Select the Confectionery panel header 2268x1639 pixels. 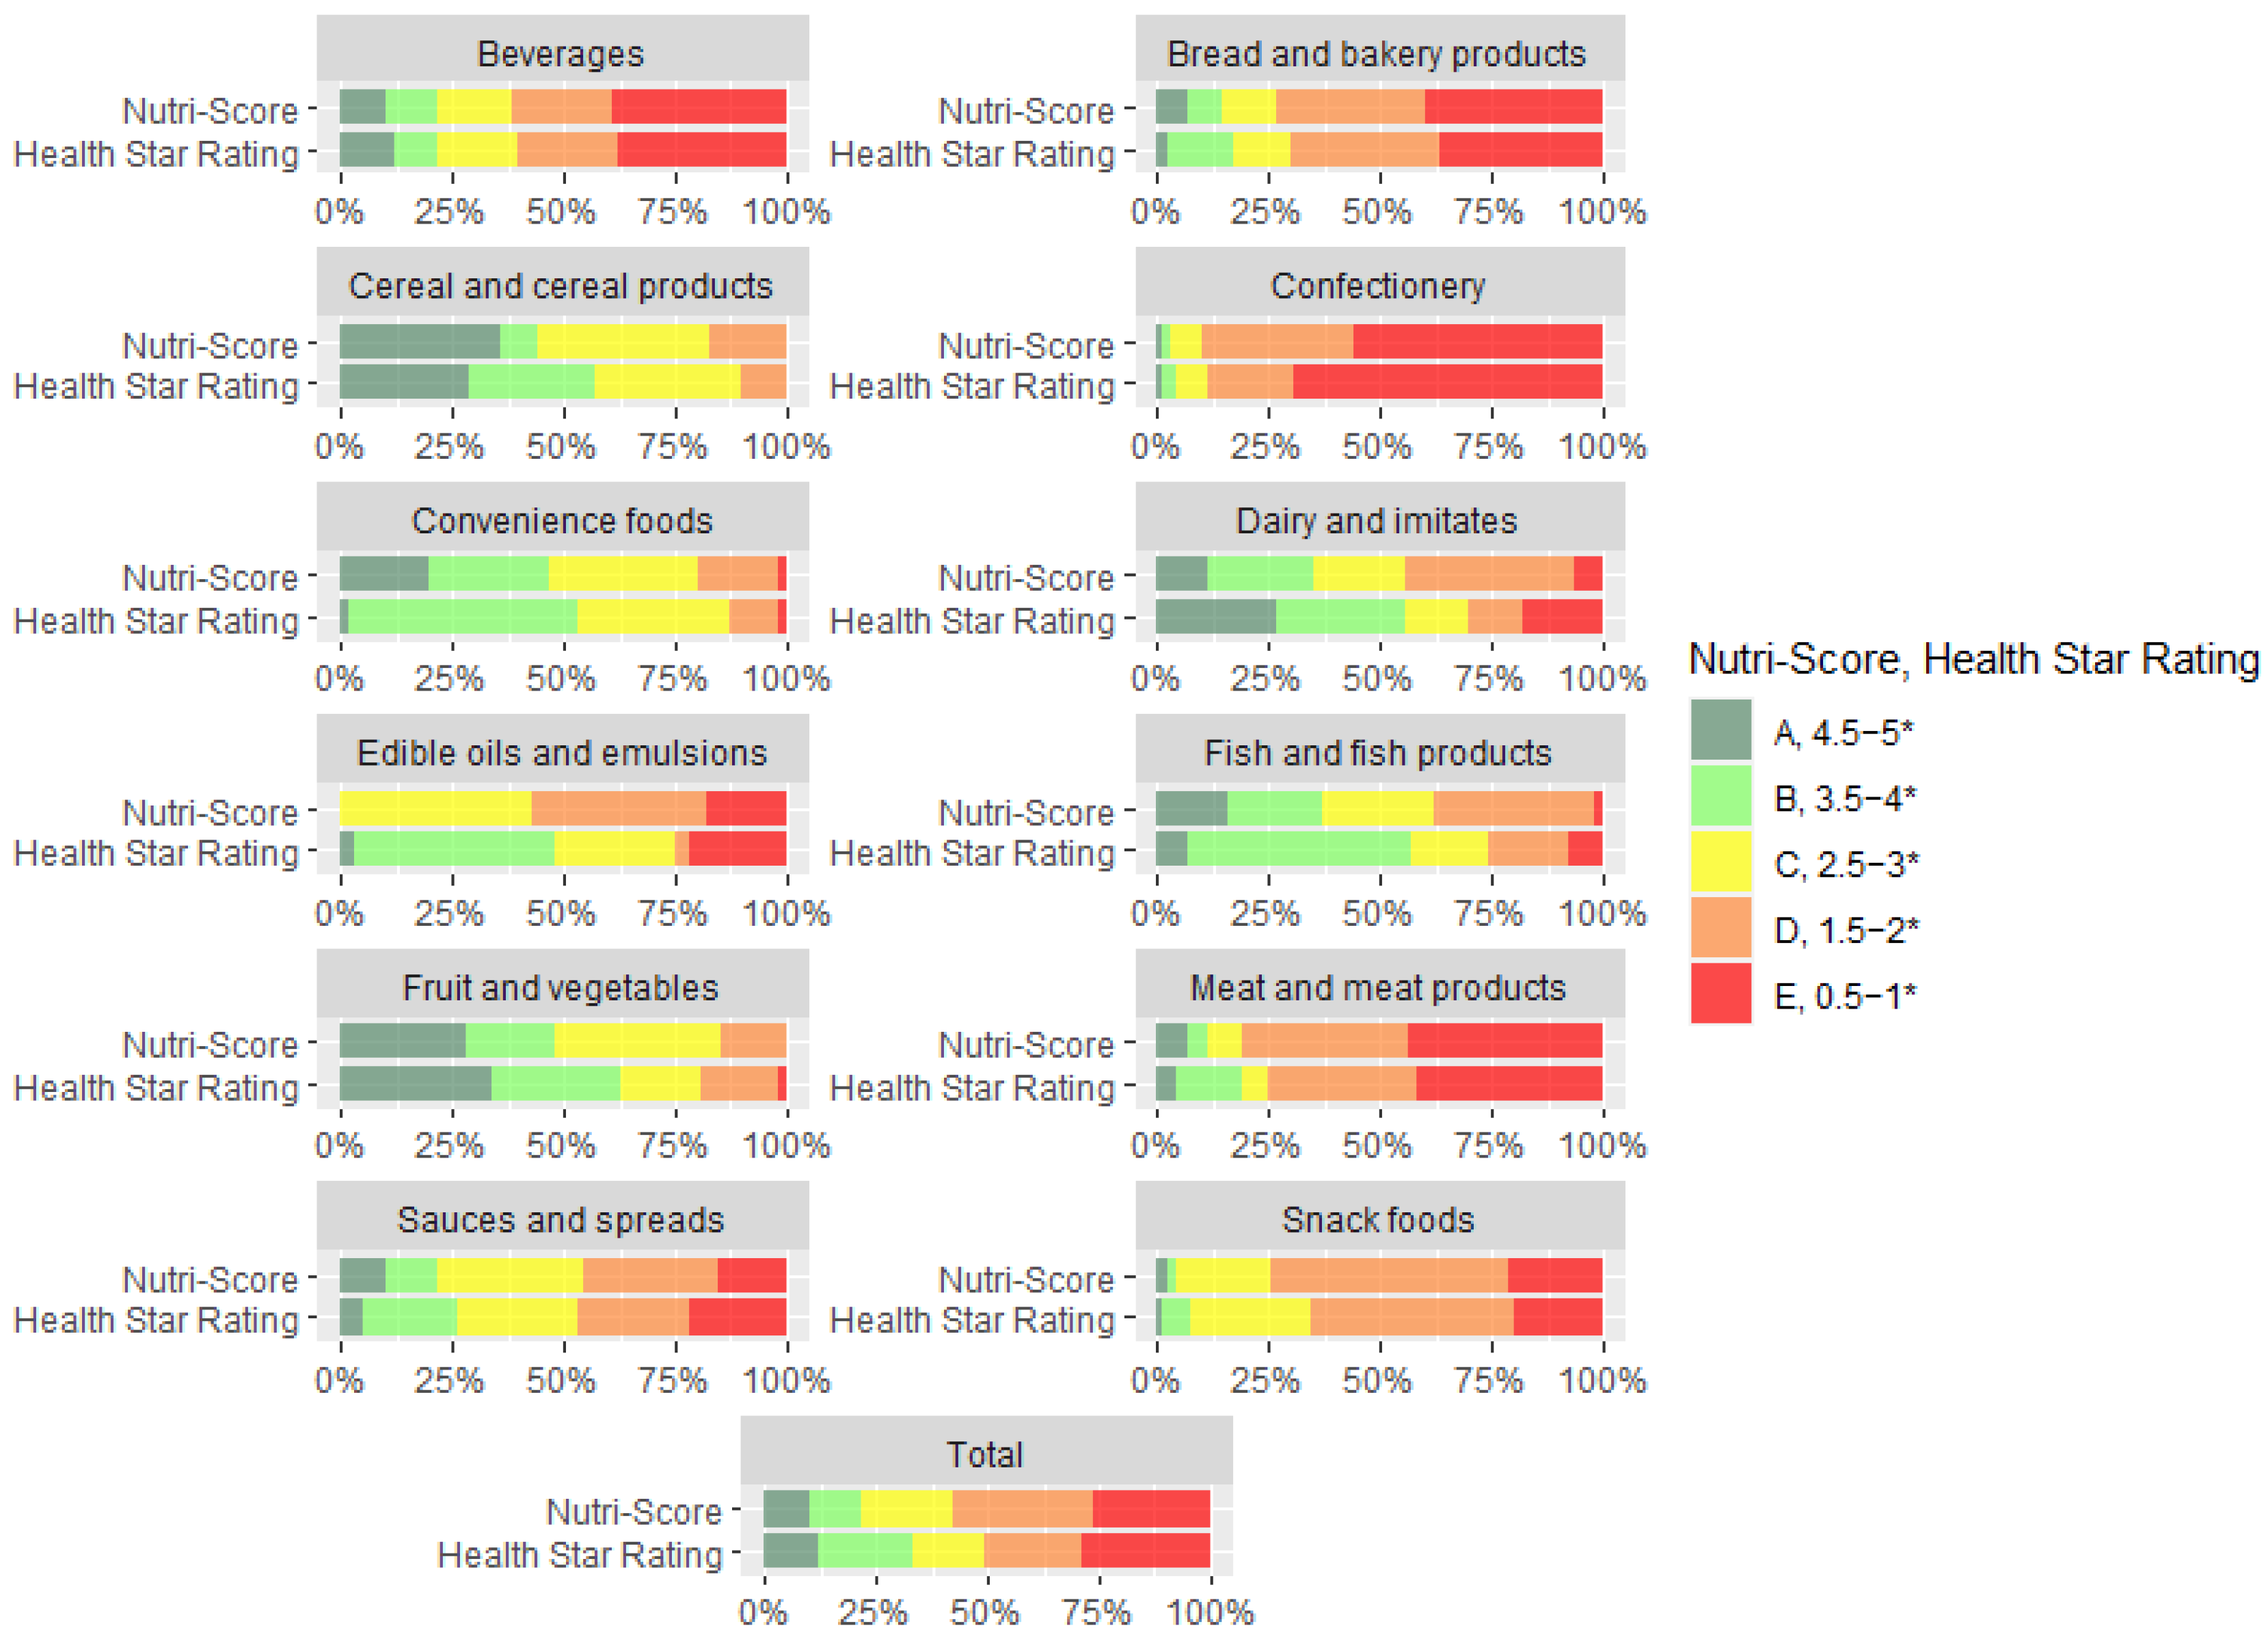(x=1377, y=287)
